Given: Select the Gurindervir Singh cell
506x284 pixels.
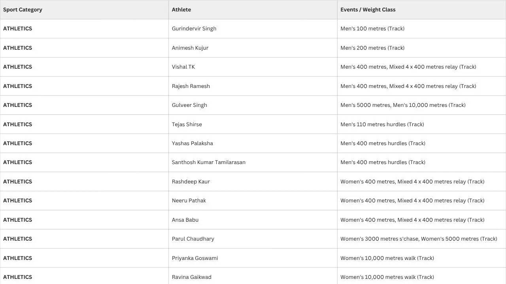Looking at the screenshot, I should pyautogui.click(x=253, y=29).
